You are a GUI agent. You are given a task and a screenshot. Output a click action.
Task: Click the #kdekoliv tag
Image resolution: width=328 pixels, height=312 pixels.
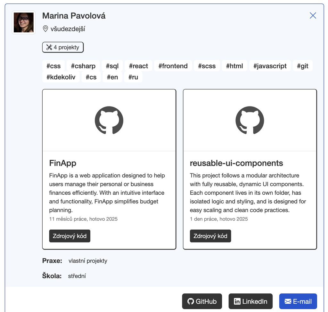click(61, 77)
